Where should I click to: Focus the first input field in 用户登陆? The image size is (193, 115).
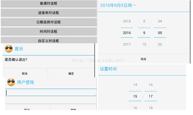51,92
